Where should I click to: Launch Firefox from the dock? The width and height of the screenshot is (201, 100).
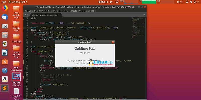[5, 8]
